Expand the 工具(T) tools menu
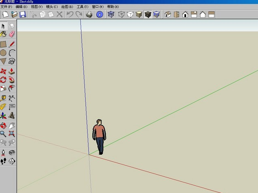Image resolution: width=258 pixels, height=193 pixels. (x=82, y=7)
